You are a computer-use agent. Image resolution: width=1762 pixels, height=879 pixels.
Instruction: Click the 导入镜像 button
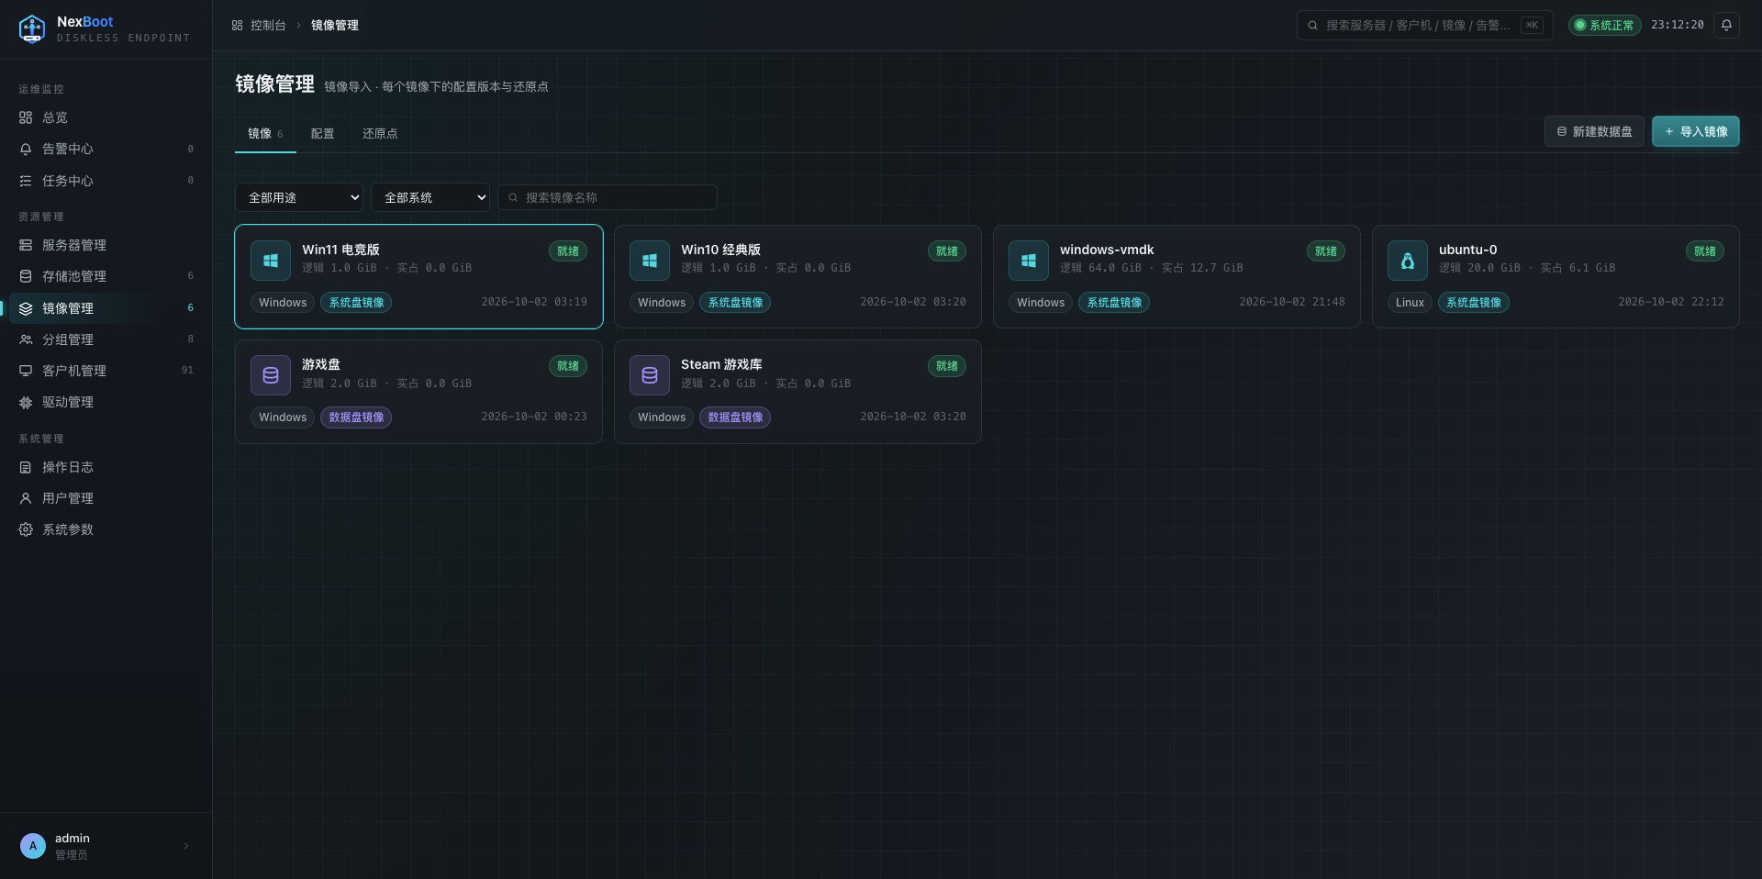click(1696, 131)
